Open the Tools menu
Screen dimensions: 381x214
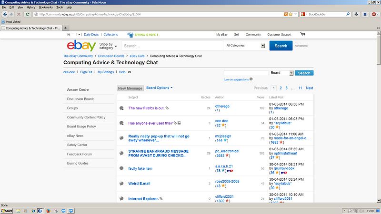pos(60,7)
